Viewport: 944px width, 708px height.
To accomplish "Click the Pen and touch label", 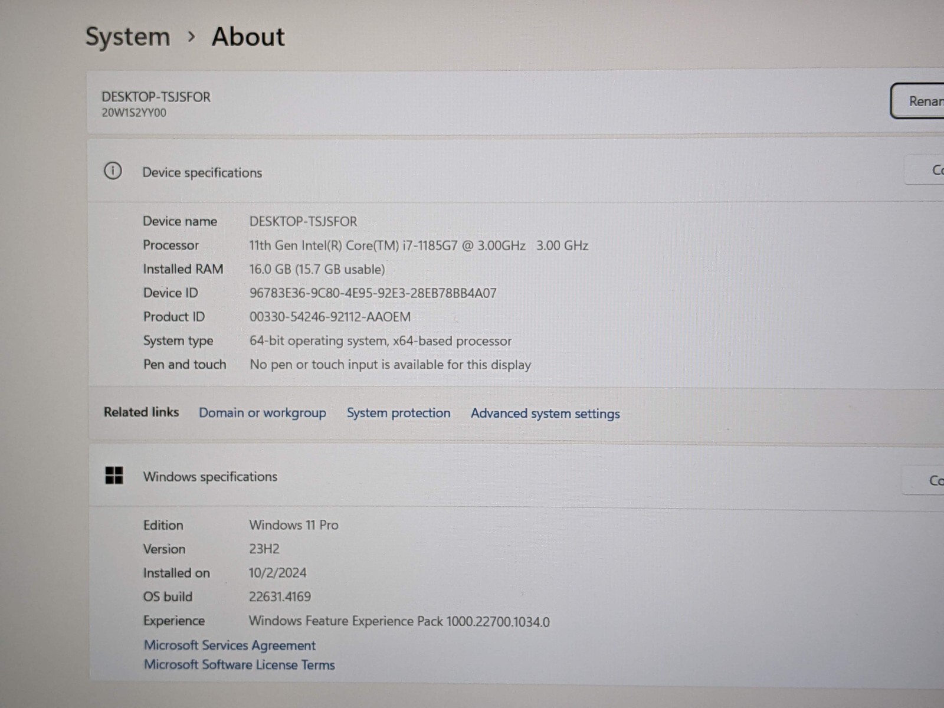I will [185, 365].
